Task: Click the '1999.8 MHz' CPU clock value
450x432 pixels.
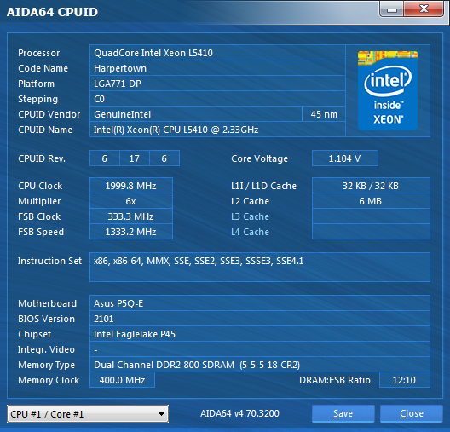Action: (131, 186)
